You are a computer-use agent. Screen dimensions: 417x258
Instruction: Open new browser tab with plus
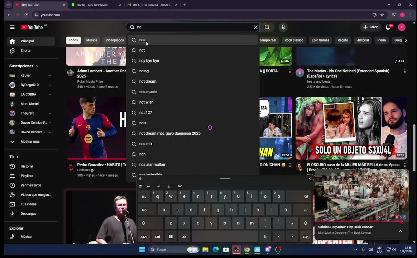[x=184, y=5]
